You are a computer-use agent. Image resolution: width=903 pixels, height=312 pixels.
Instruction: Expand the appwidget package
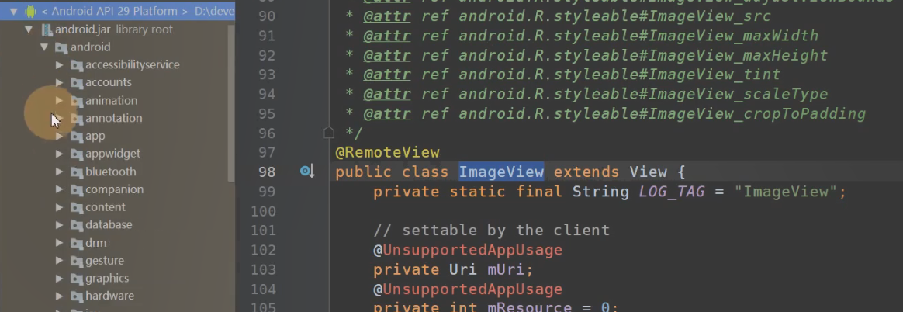pos(59,154)
